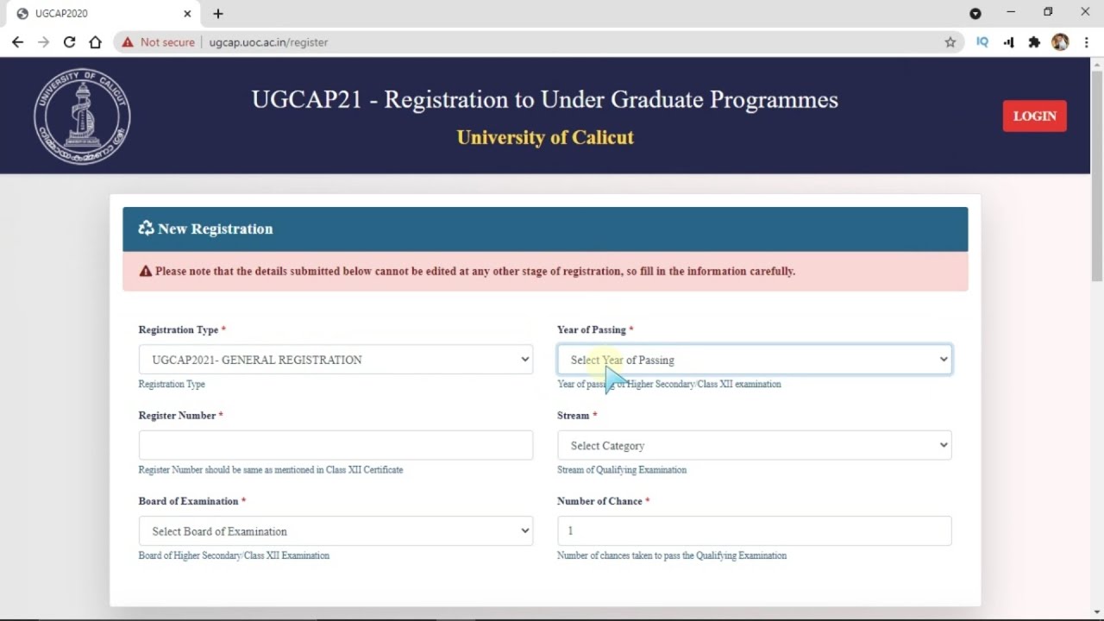This screenshot has width=1104, height=621.
Task: Reload the page with refresh icon
Action: point(69,42)
